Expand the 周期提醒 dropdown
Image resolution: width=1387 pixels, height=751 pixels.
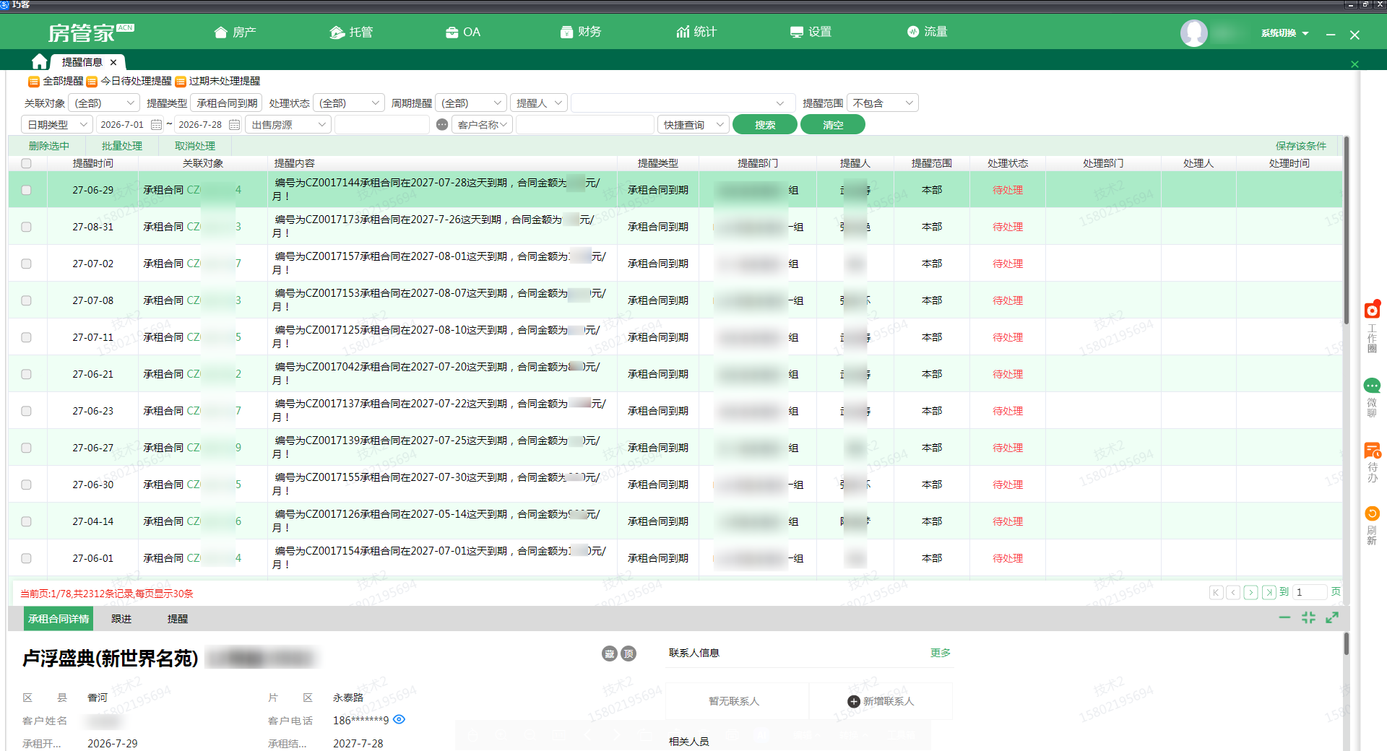click(471, 103)
